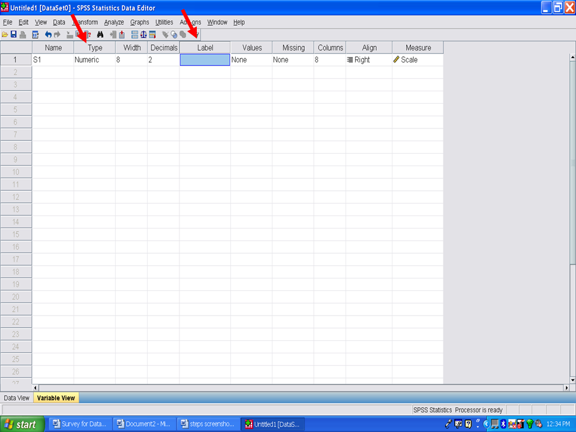576x432 pixels.
Task: Click the Recall dialog toolbar icon
Action: click(x=35, y=35)
